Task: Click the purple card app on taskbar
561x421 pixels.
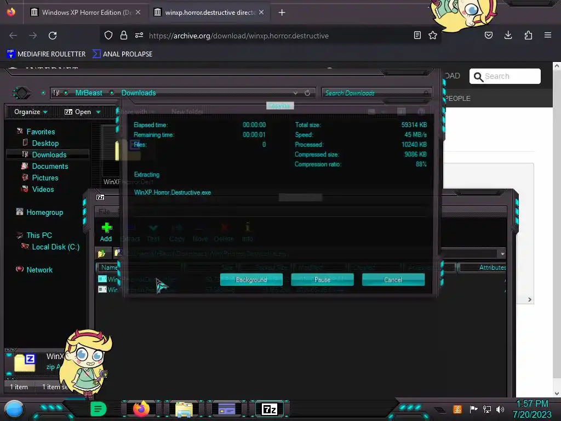Action: (x=227, y=409)
